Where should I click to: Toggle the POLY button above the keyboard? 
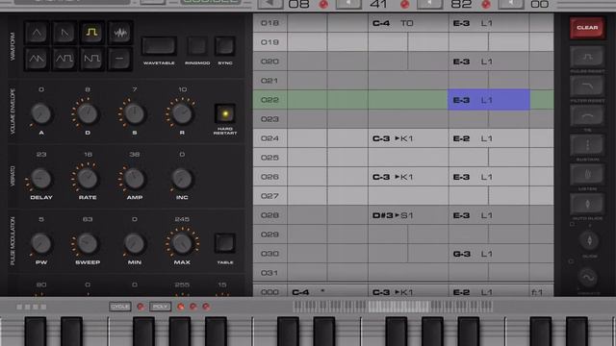pyautogui.click(x=161, y=307)
